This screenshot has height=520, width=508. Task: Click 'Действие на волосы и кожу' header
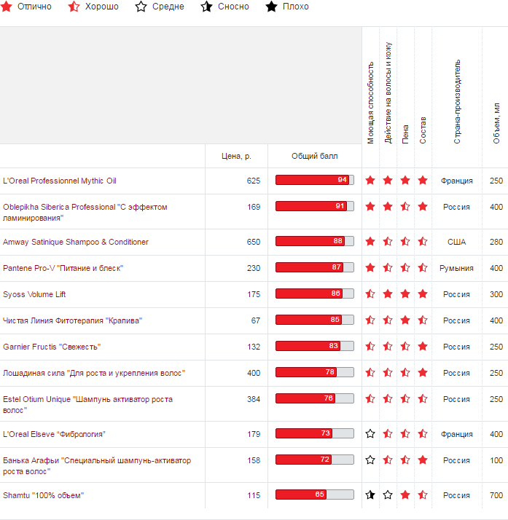click(x=388, y=93)
